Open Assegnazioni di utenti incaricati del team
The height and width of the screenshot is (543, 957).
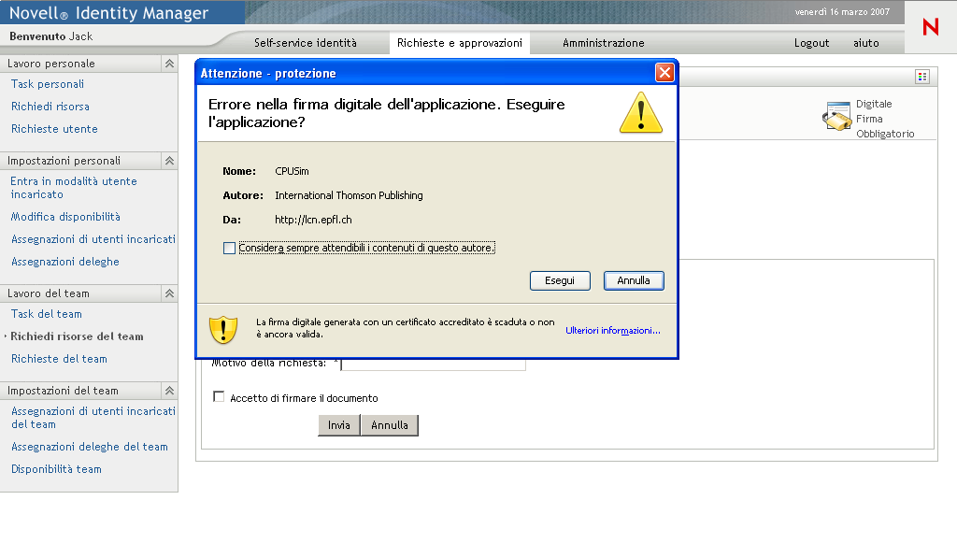point(93,418)
